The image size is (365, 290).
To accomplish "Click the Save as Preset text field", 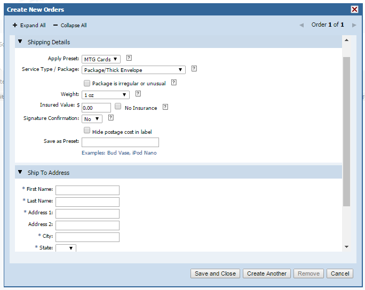I will pos(120,142).
